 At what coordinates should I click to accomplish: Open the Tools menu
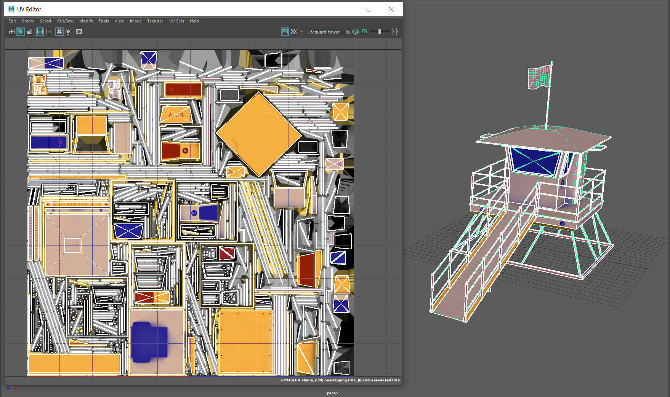point(104,21)
